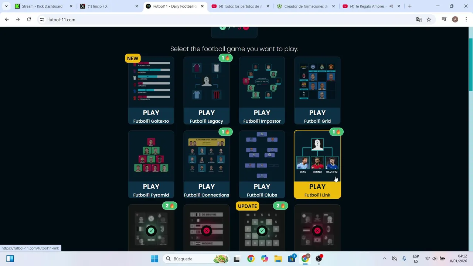Open Clubs formation preview image
The width and height of the screenshot is (473, 266).
pyautogui.click(x=262, y=156)
